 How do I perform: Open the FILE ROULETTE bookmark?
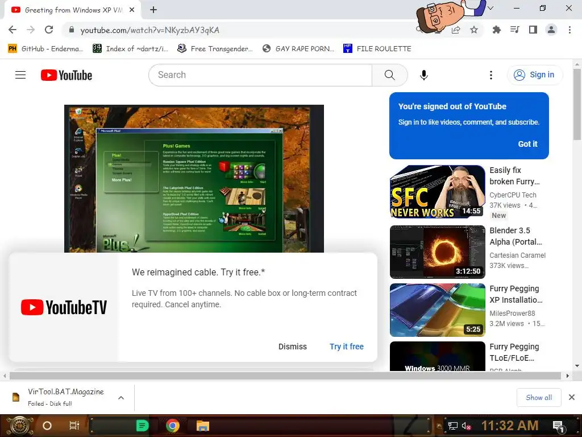tap(377, 49)
